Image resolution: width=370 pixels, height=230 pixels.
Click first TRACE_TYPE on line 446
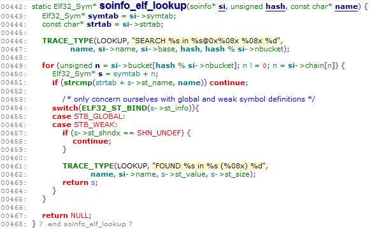(x=68, y=41)
